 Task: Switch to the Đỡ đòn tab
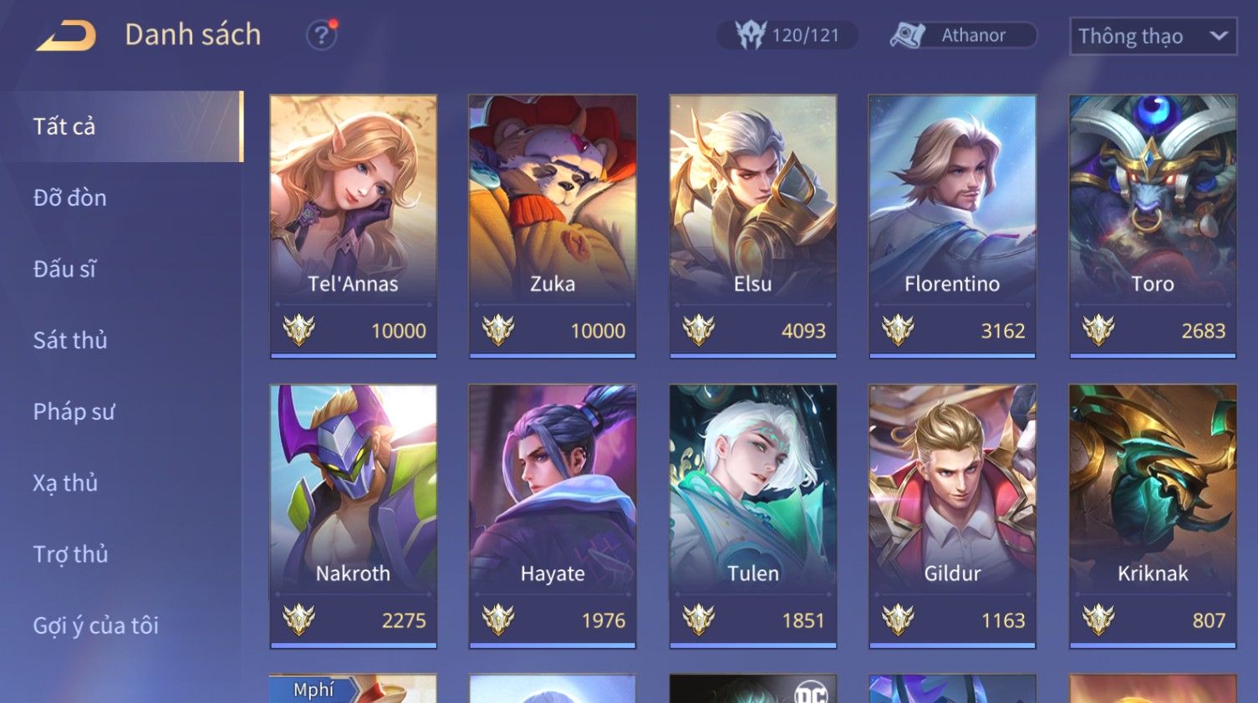pos(70,198)
